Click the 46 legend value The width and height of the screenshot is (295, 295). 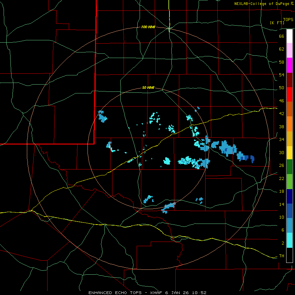[282, 101]
